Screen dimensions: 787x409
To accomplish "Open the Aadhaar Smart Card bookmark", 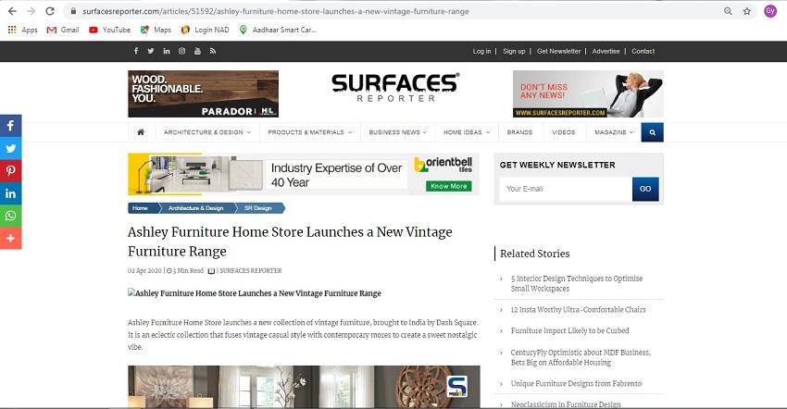I will pos(278,31).
